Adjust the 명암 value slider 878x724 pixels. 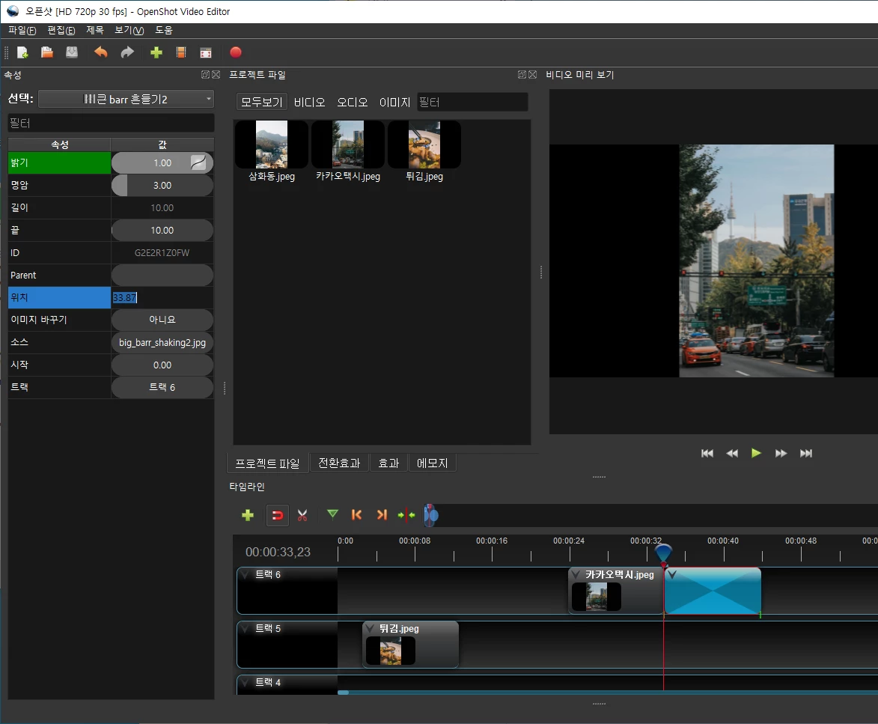pos(162,185)
